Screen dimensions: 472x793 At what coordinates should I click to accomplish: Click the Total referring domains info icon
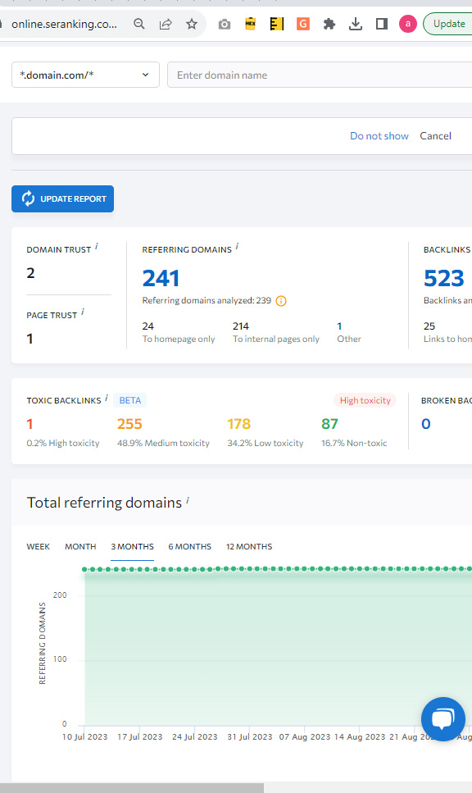[188, 499]
